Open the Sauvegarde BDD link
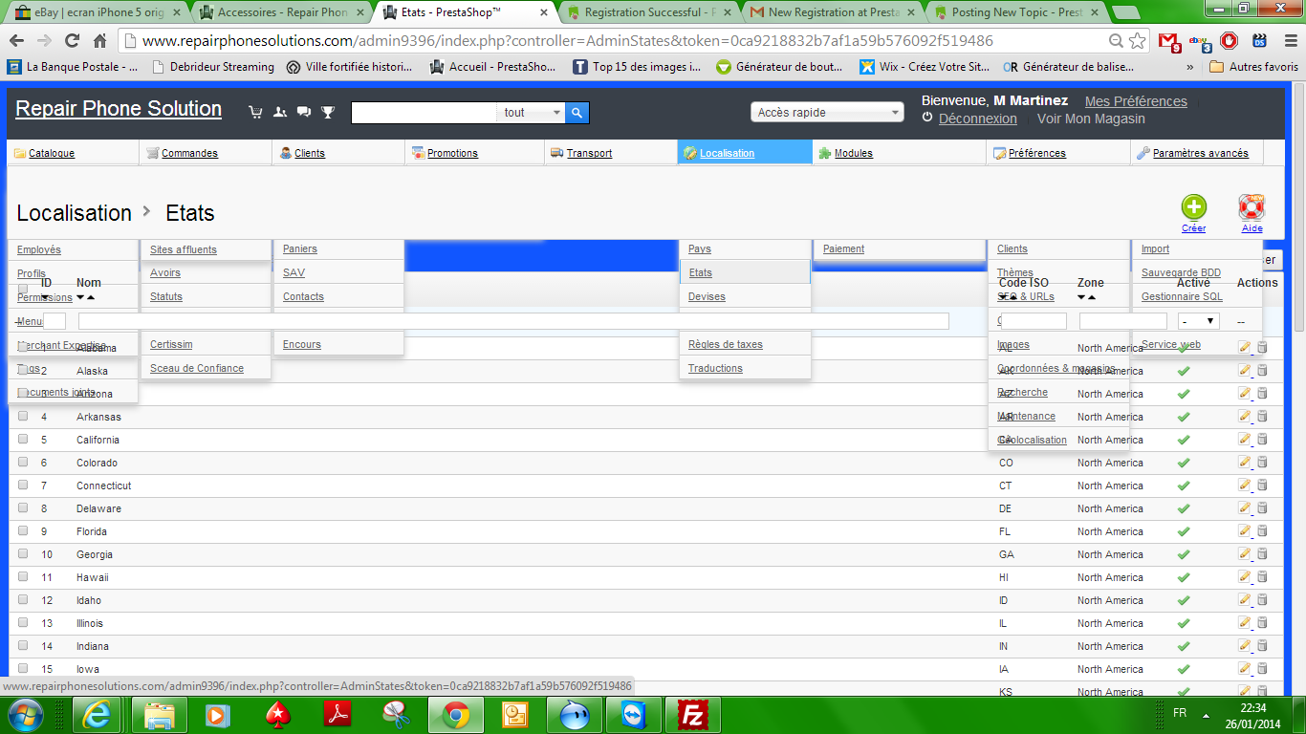 coord(1181,272)
